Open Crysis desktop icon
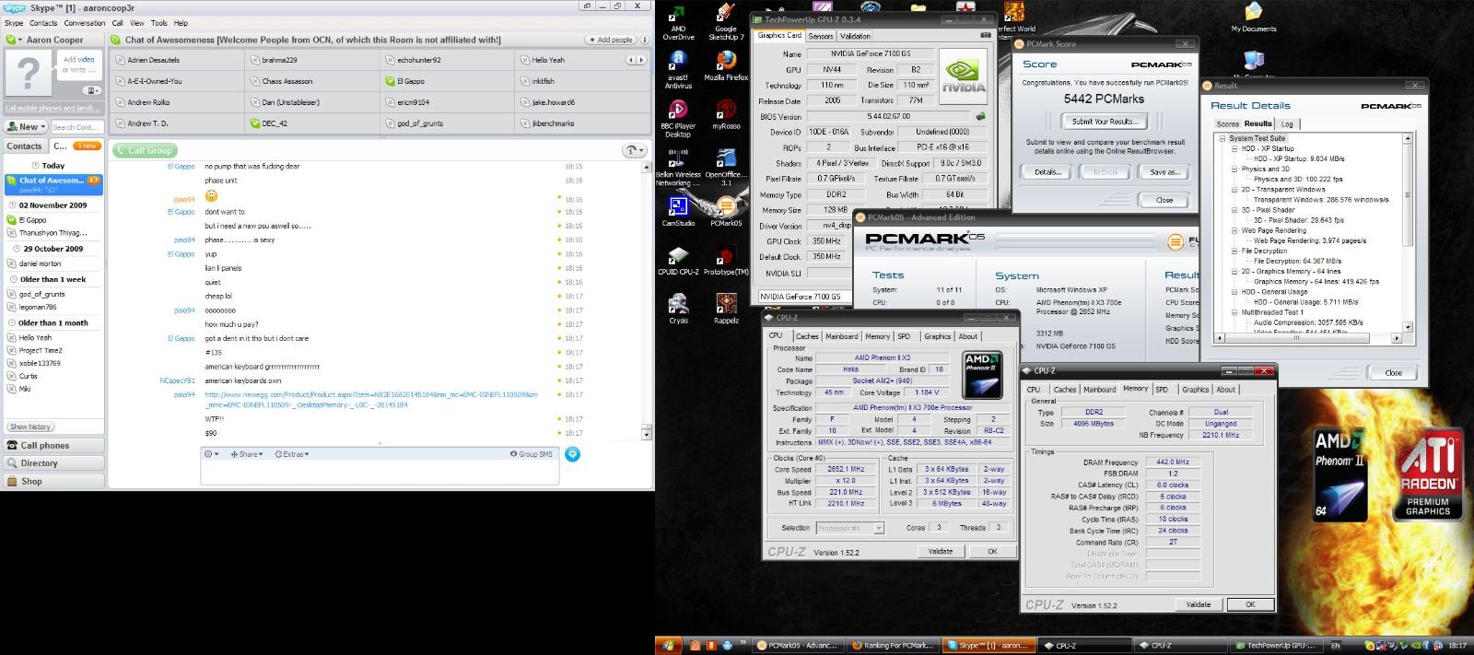The width and height of the screenshot is (1474, 655). [x=678, y=309]
